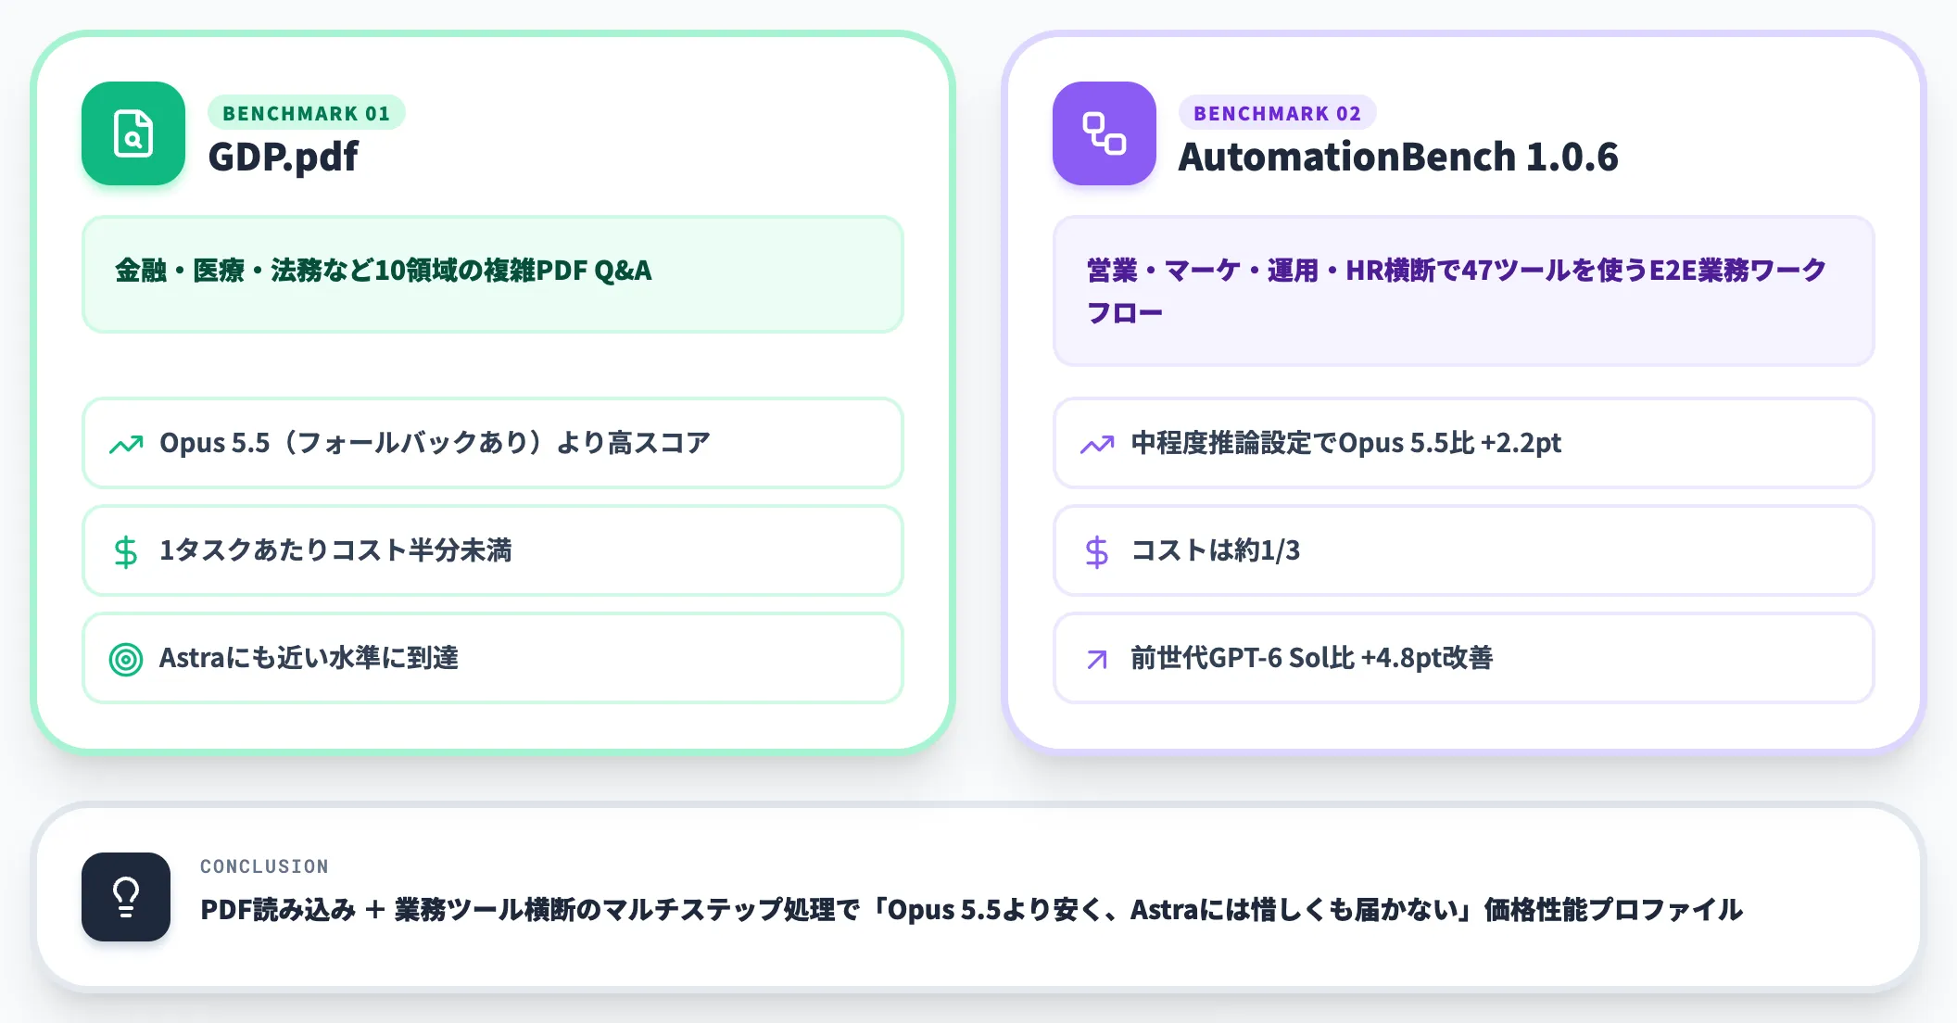This screenshot has height=1023, width=1957.
Task: Select the AutomationBench 1.0.6 heading
Action: (x=1398, y=157)
